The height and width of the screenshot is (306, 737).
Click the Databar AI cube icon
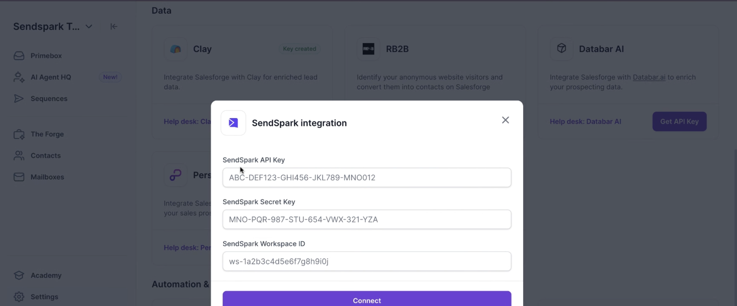[x=561, y=48]
